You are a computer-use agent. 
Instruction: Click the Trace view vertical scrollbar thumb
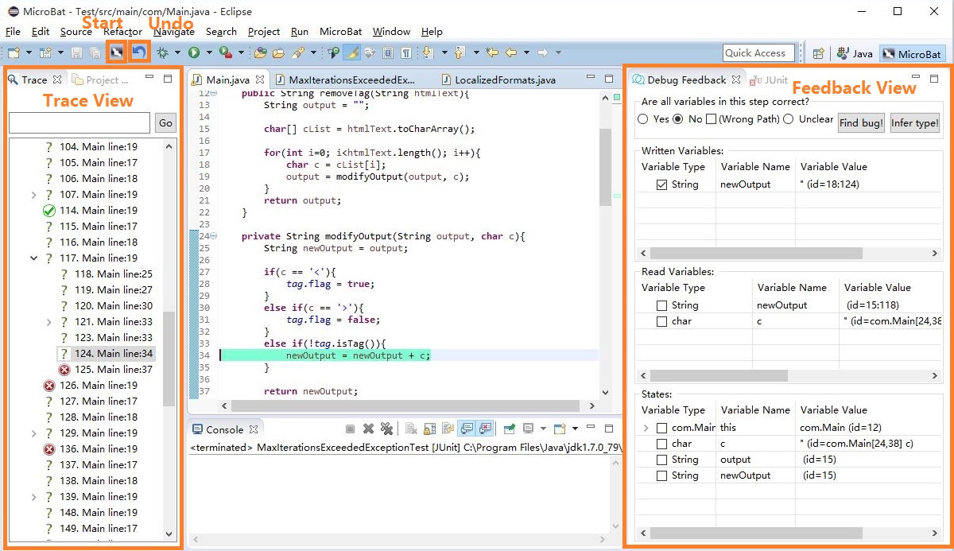click(169, 358)
